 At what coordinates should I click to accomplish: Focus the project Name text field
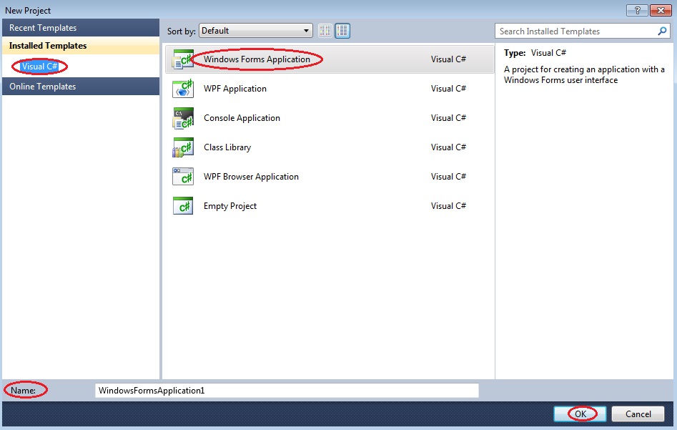tap(287, 391)
